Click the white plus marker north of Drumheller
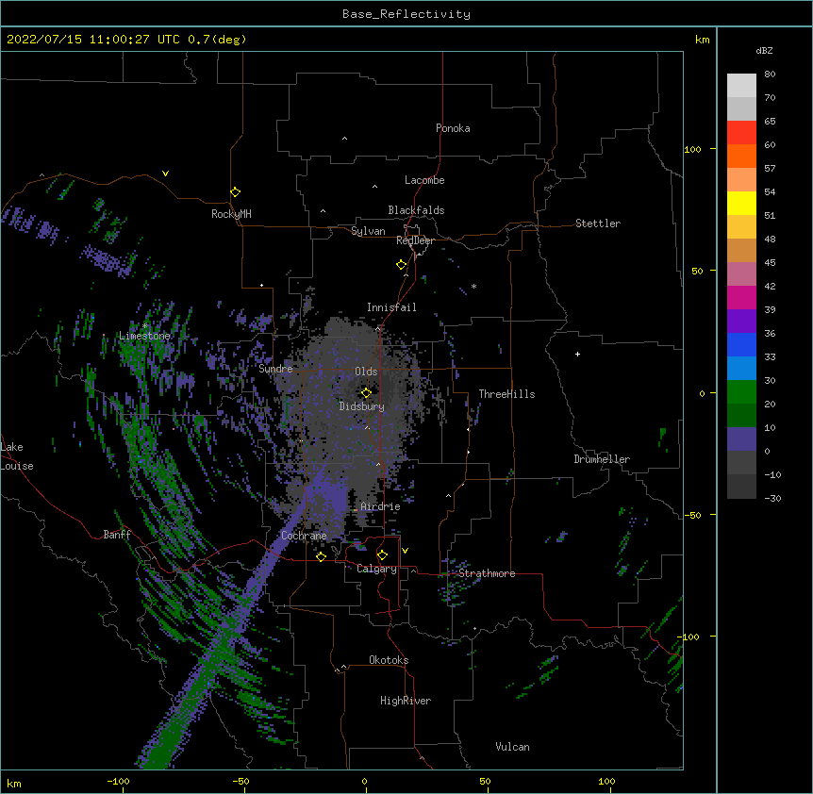 577,354
